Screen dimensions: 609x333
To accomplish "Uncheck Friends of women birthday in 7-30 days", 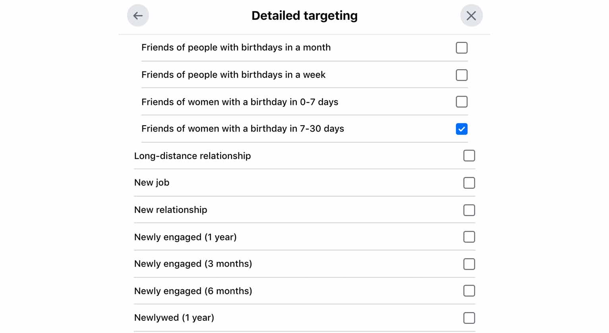I will [462, 129].
